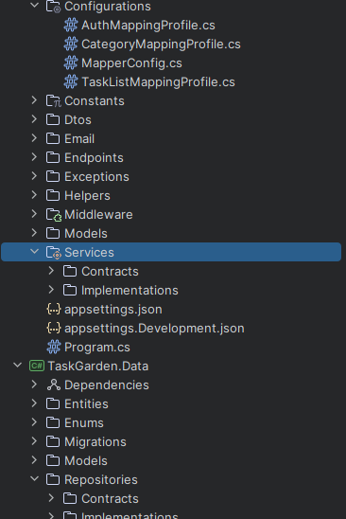Select the Entities folder

[86, 403]
